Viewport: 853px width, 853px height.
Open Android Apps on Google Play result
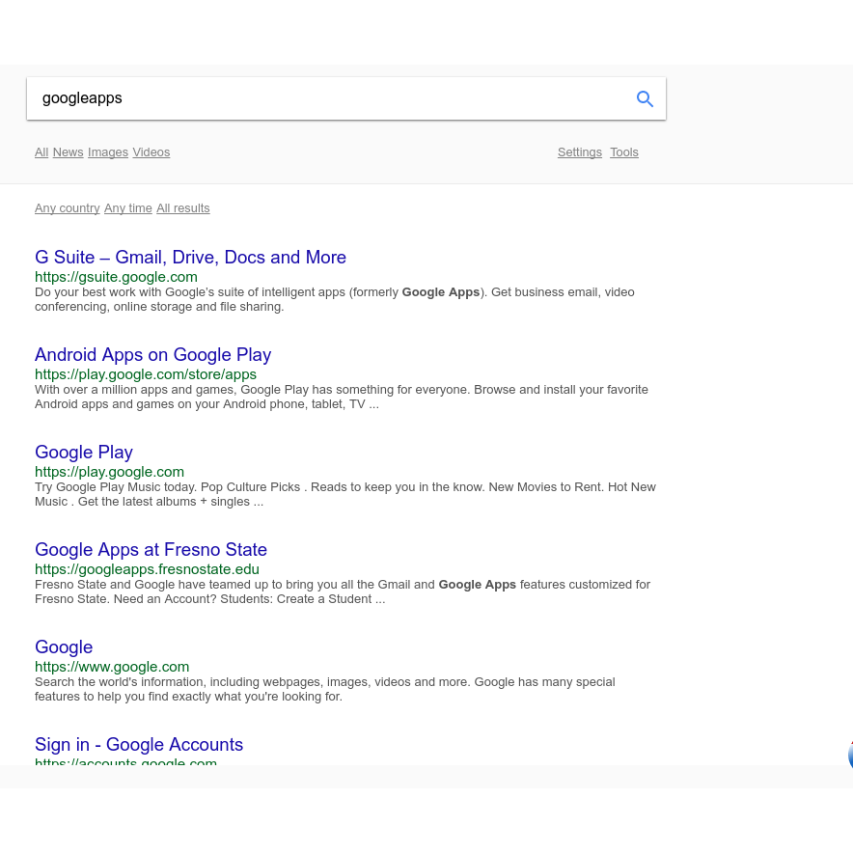point(152,355)
